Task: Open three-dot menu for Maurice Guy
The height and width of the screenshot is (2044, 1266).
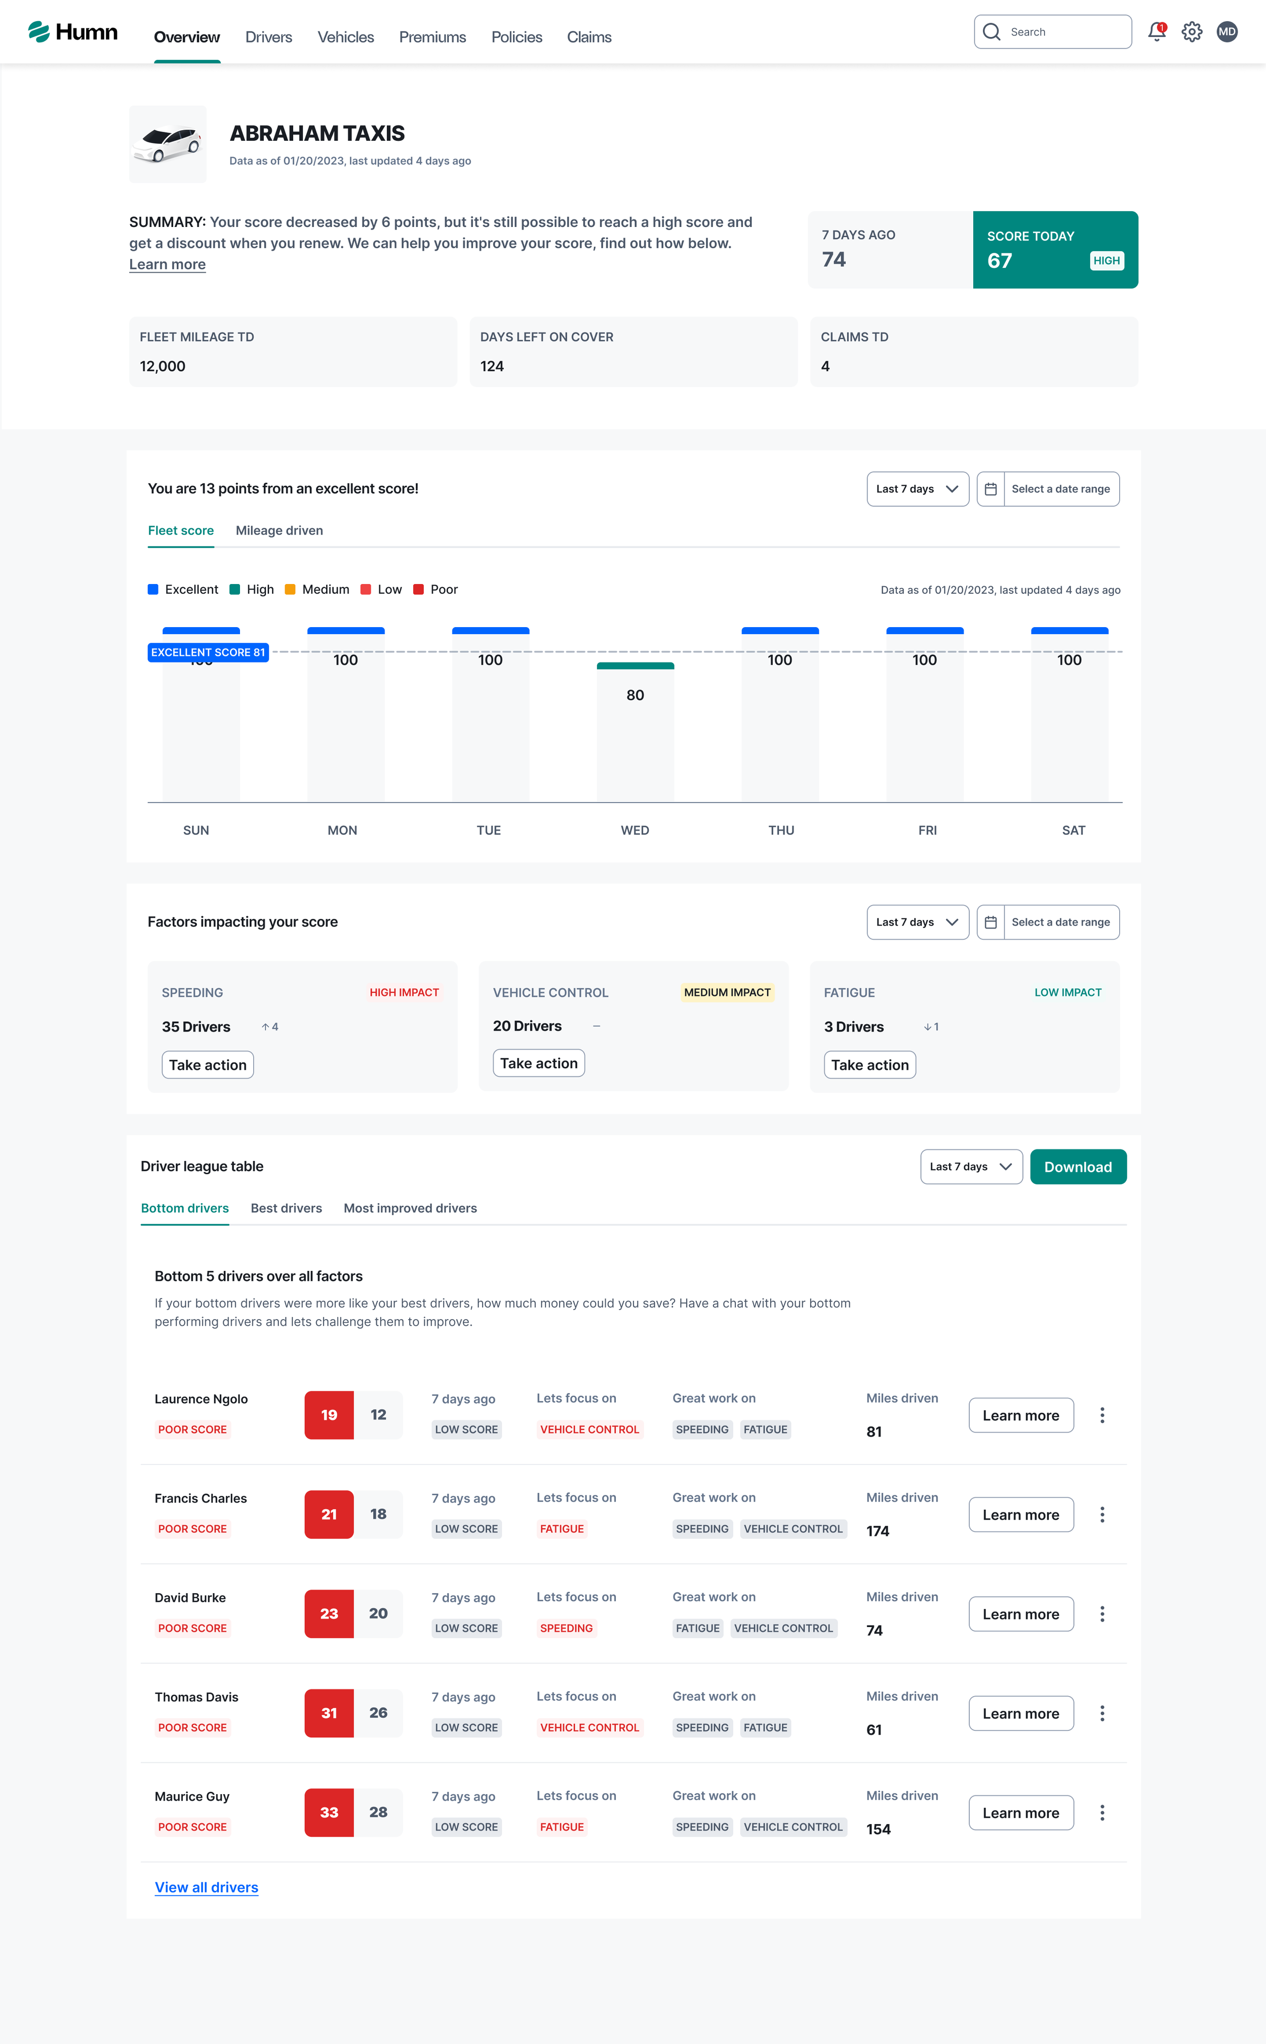Action: pos(1102,1812)
